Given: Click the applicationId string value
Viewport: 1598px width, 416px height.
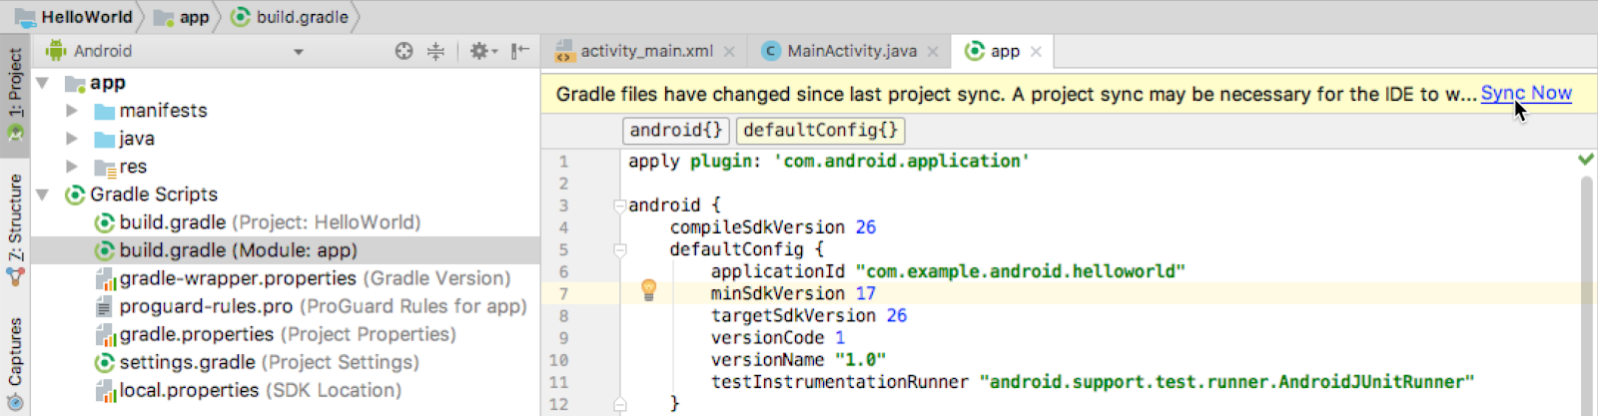Looking at the screenshot, I should tap(1021, 271).
